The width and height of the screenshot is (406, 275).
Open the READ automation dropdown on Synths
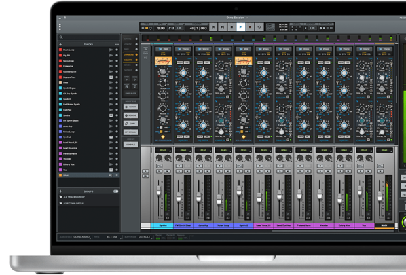(x=163, y=150)
